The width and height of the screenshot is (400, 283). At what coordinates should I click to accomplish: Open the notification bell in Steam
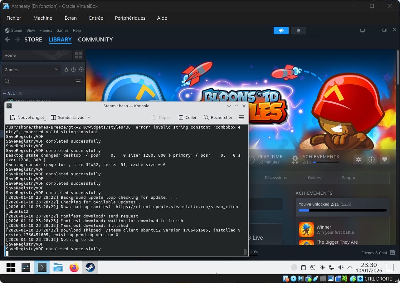(x=298, y=30)
